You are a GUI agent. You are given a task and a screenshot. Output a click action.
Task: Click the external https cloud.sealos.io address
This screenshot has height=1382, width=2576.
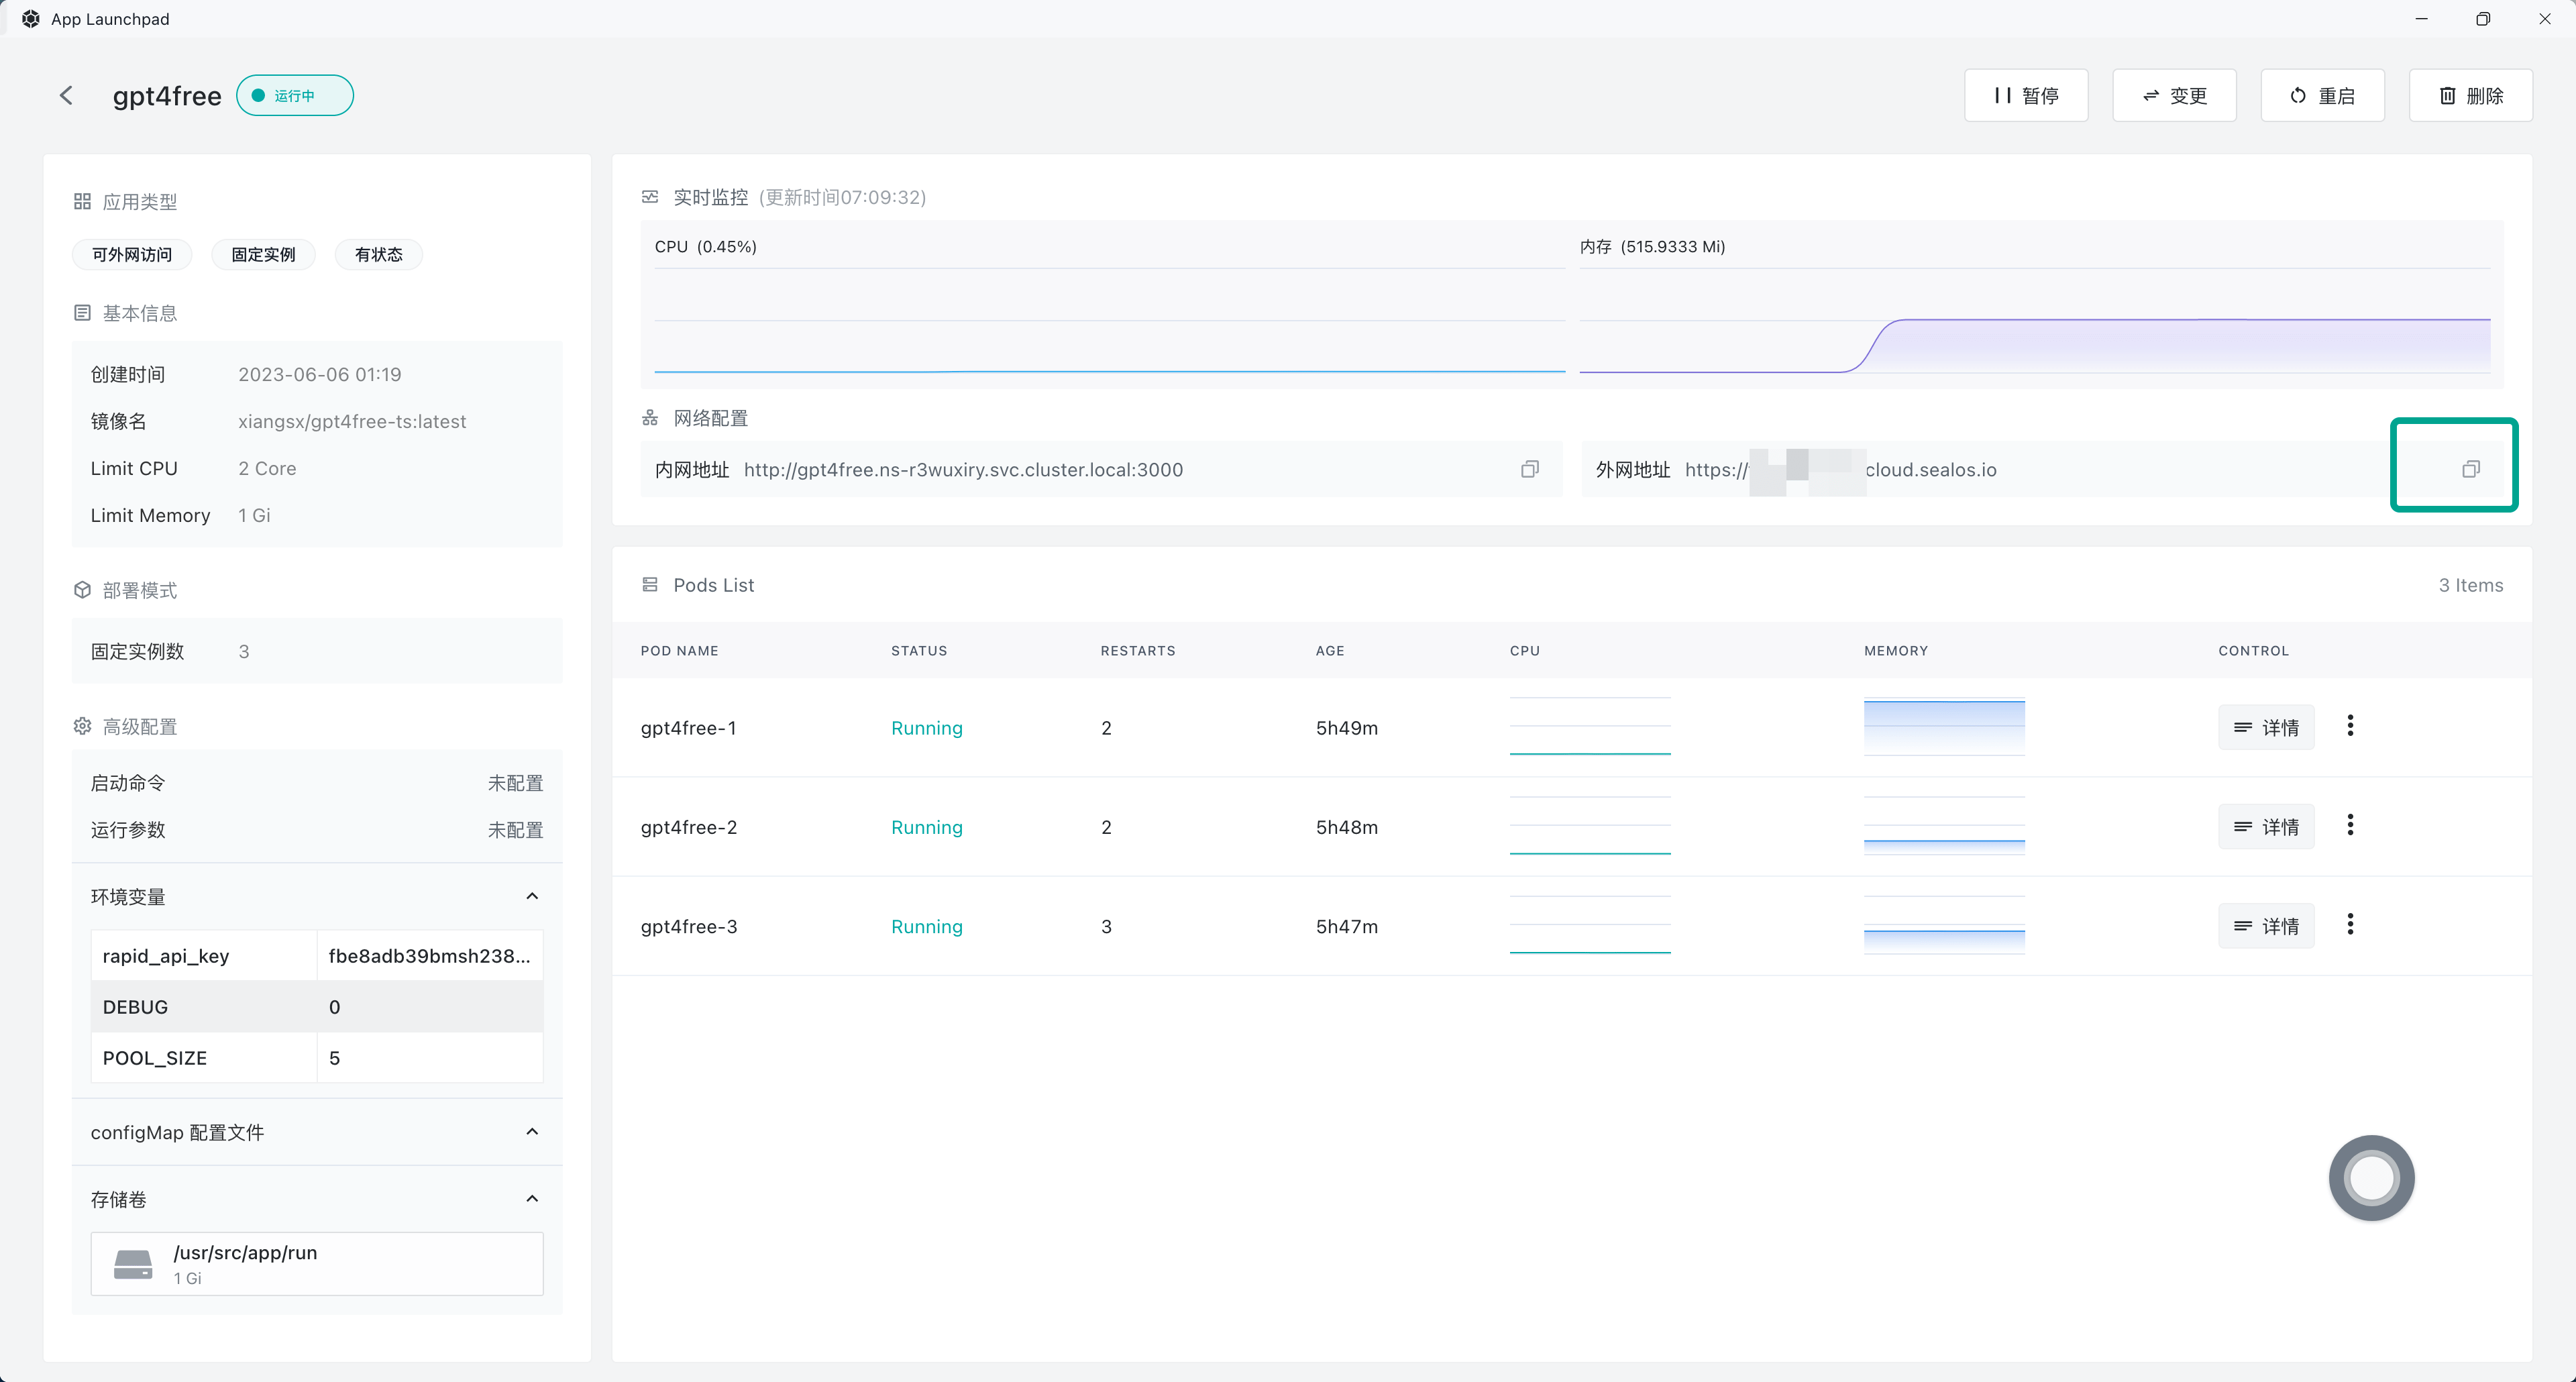click(x=1840, y=470)
